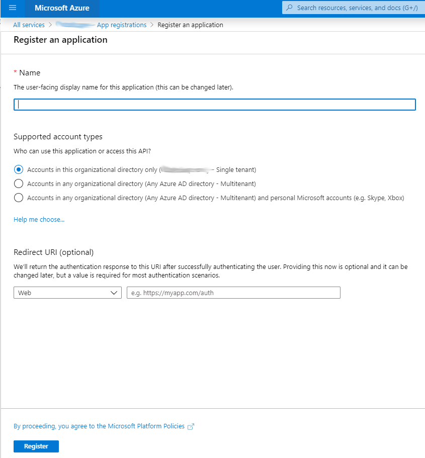Click external link icon beside Platform Policies
The height and width of the screenshot is (458, 425).
[191, 426]
